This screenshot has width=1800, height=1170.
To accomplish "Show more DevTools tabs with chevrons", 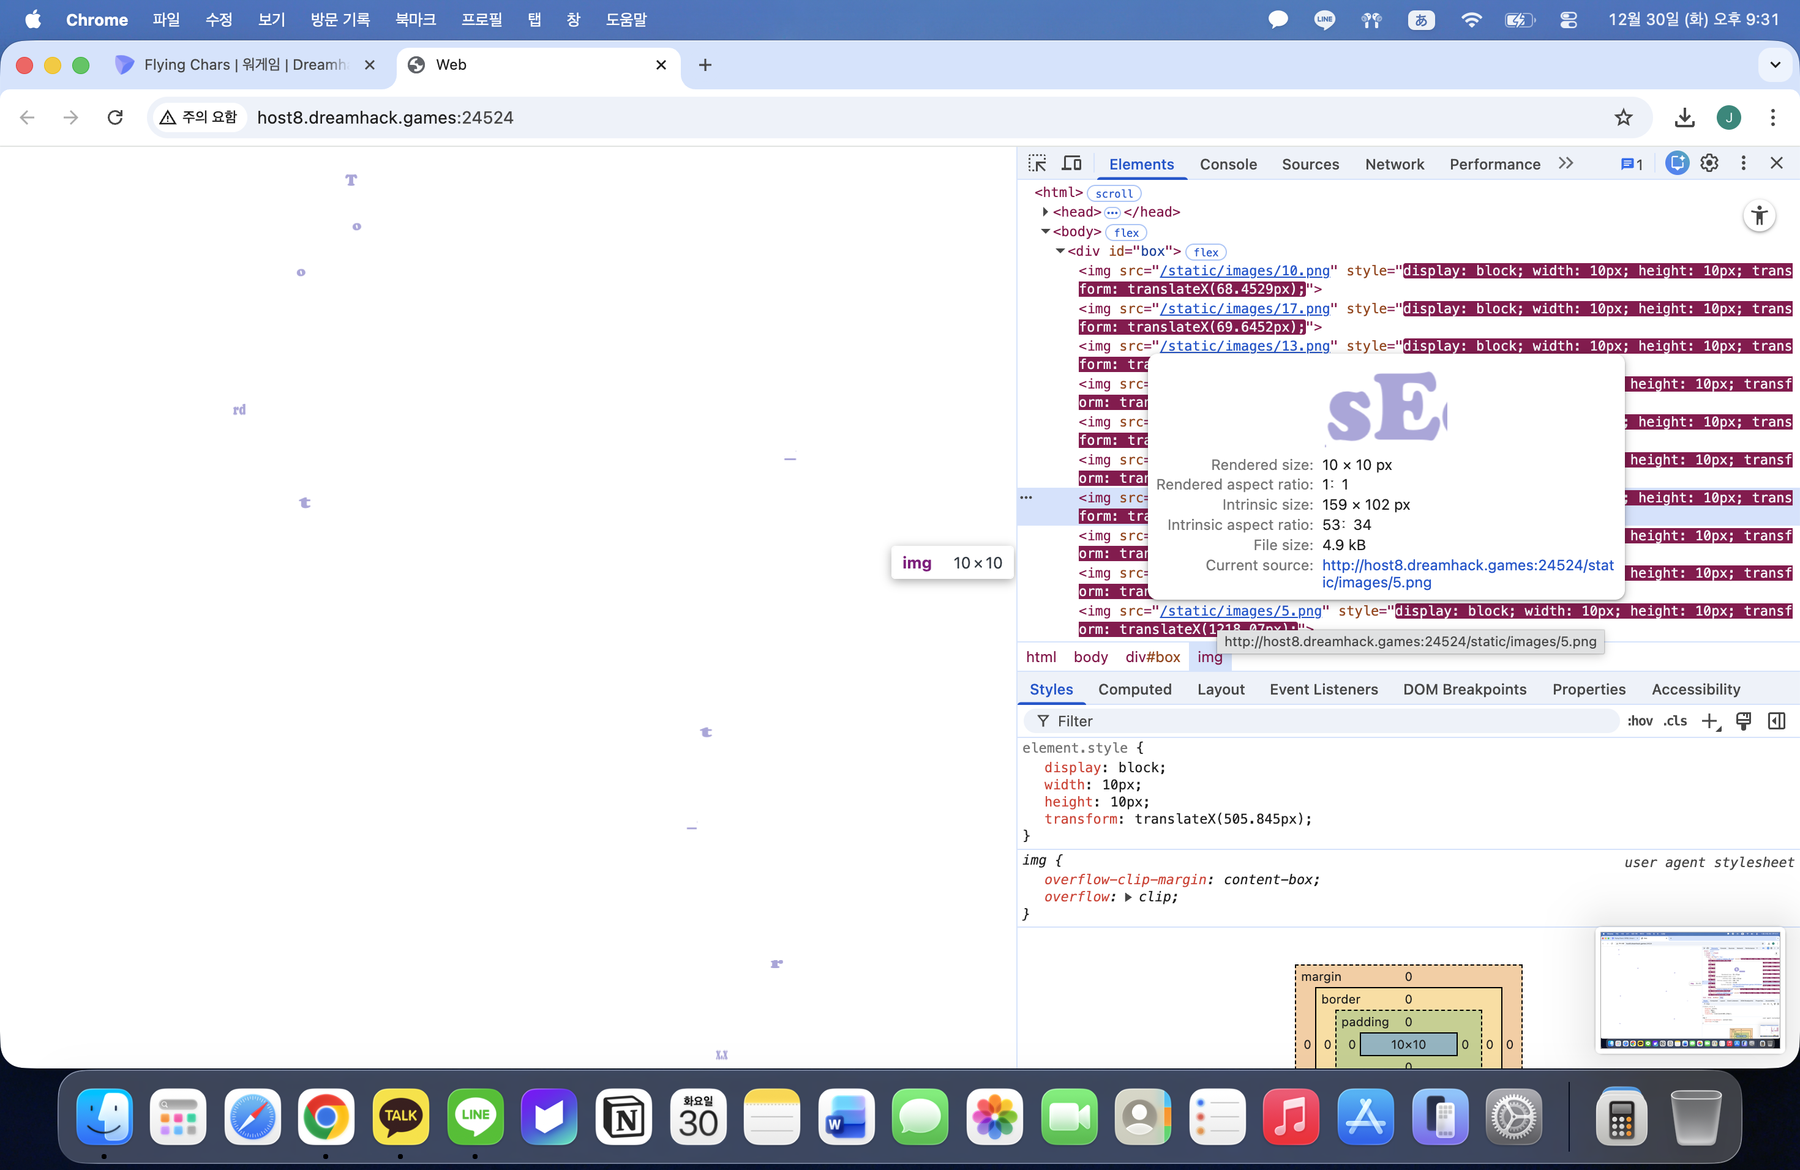I will 1566,163.
